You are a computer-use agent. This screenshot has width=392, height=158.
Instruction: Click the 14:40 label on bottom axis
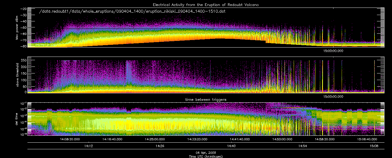(231, 146)
